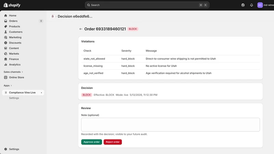Click the Analytics bar chart icon

(x=5, y=64)
